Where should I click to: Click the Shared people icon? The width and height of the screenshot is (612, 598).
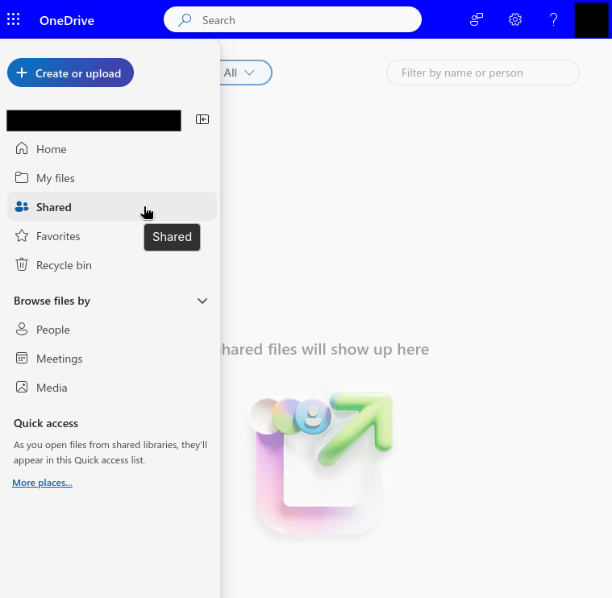click(22, 207)
